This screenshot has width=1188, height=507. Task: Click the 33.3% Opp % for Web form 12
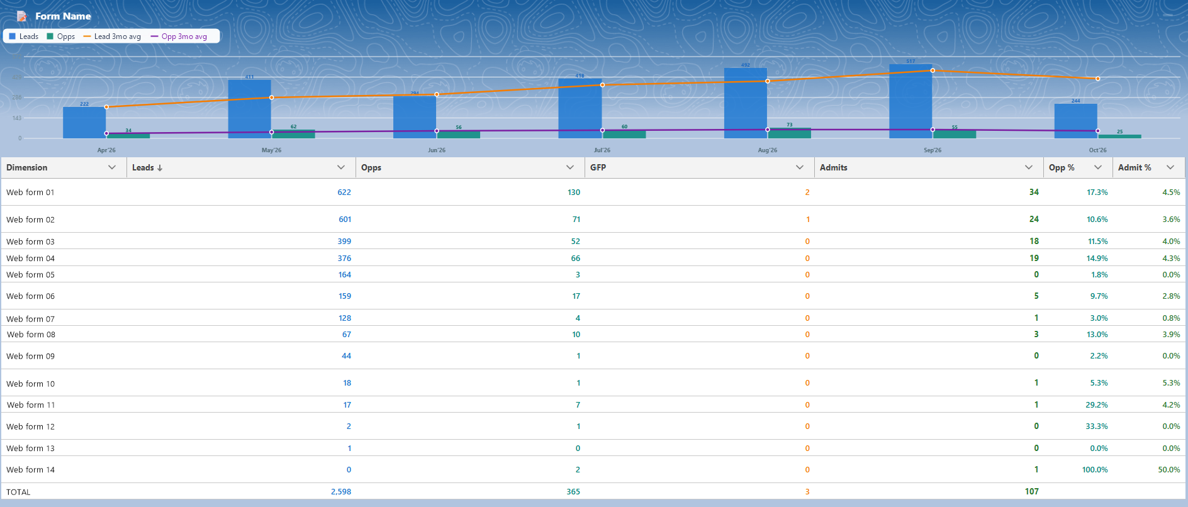(1097, 426)
